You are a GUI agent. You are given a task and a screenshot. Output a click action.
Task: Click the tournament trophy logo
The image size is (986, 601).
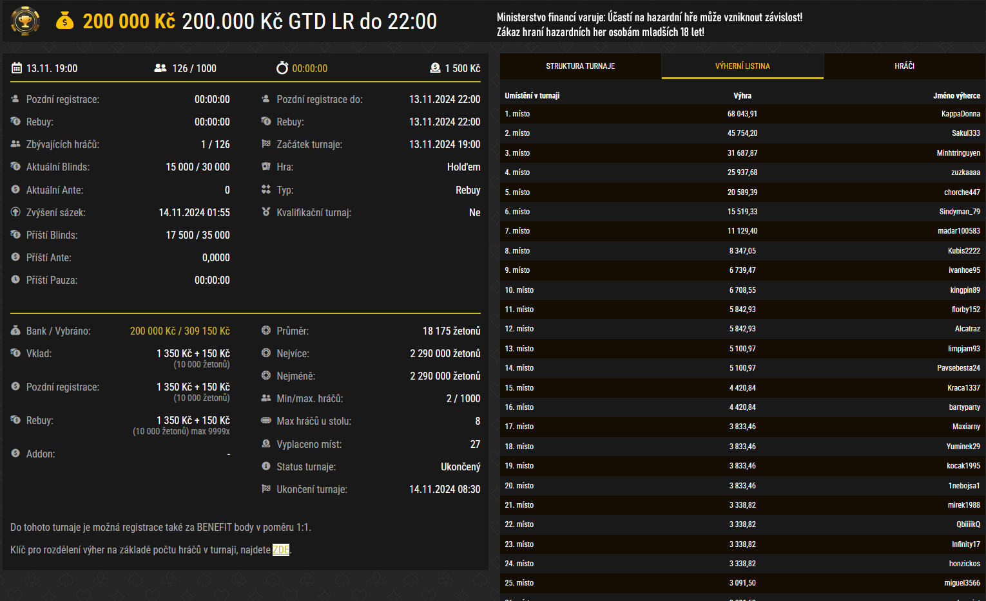click(24, 21)
